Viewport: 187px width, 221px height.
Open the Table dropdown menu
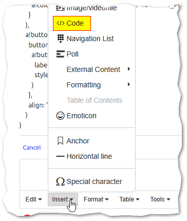[x=129, y=199]
